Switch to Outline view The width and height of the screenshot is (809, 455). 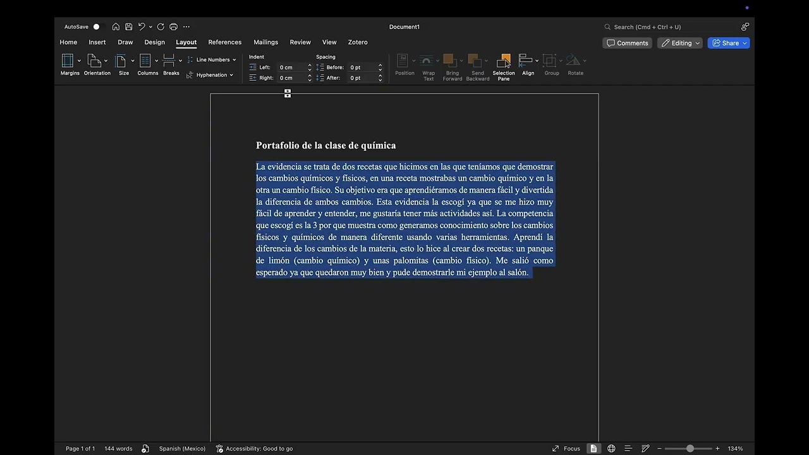628,449
